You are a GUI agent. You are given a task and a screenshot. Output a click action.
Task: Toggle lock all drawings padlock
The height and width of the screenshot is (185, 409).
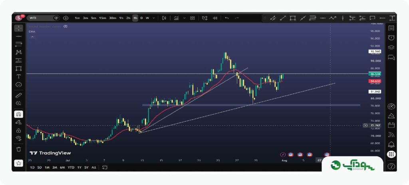coord(18,130)
